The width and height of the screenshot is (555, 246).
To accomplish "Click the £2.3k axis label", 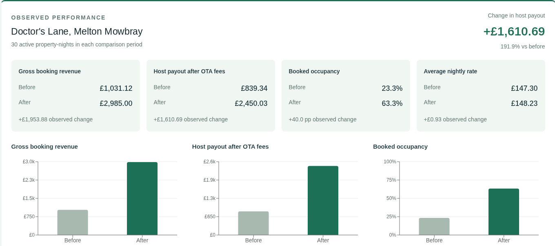I will click(29, 180).
